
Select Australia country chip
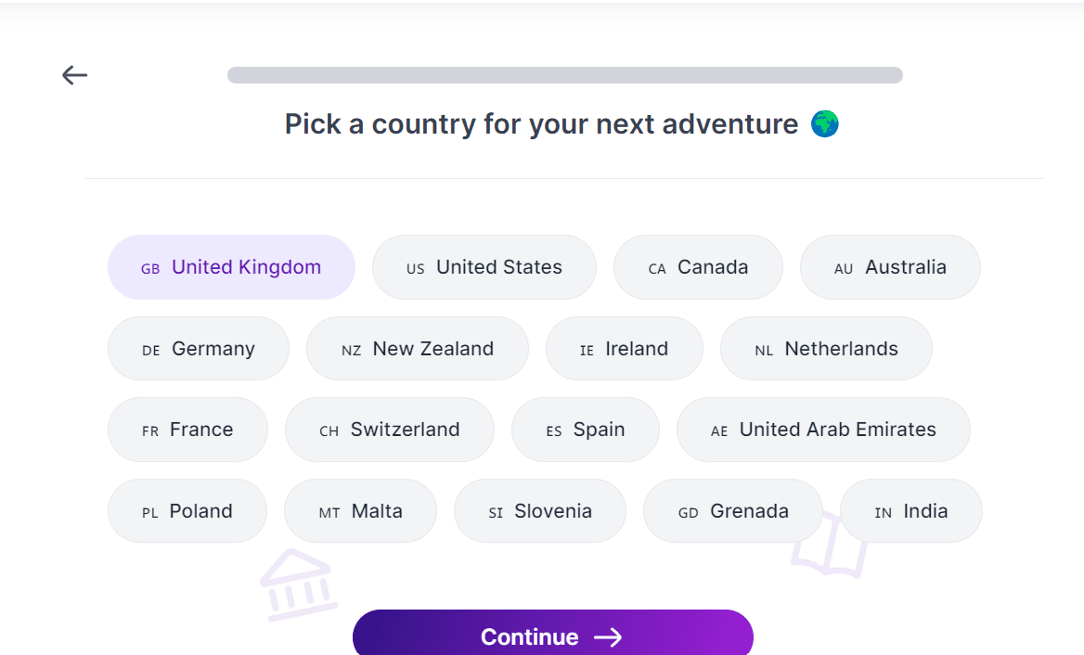pos(890,267)
